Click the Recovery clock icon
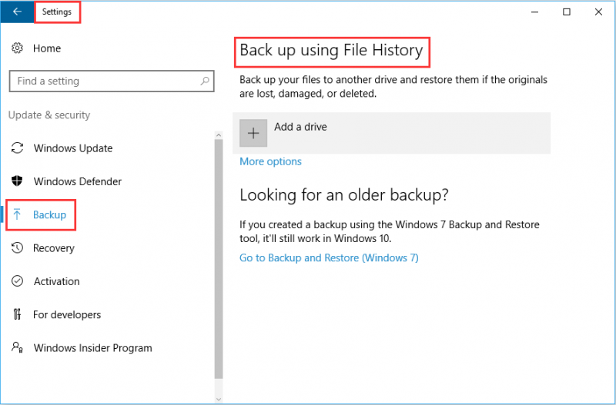 click(17, 247)
